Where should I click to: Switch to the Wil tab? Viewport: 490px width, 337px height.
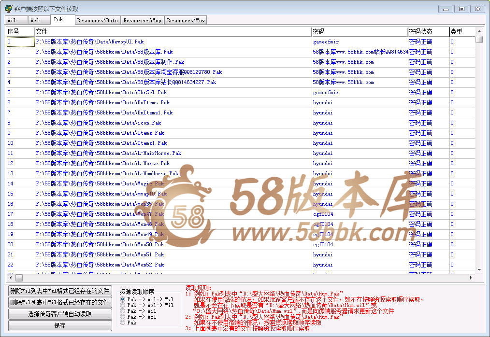click(x=16, y=20)
